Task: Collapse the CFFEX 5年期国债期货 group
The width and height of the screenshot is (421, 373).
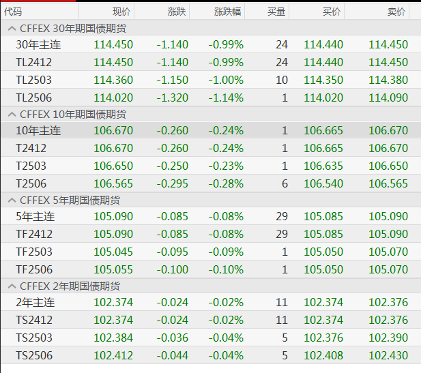Action: [11, 200]
